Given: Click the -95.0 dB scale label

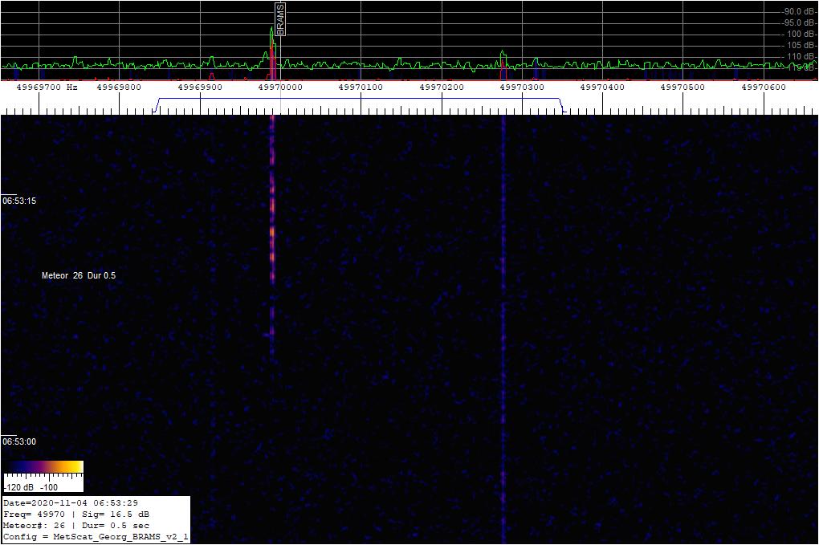Looking at the screenshot, I should (x=799, y=23).
